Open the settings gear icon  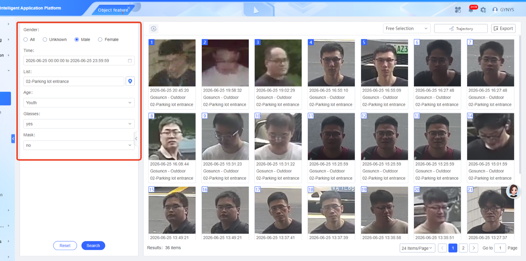[x=483, y=10]
